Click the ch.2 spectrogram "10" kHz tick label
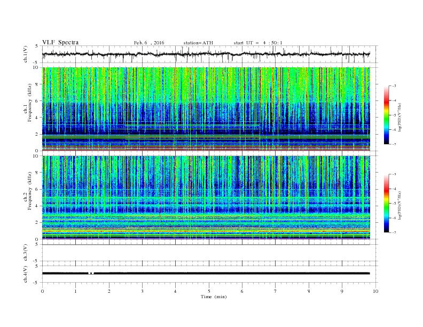The height and width of the screenshot is (327, 423). (x=36, y=155)
